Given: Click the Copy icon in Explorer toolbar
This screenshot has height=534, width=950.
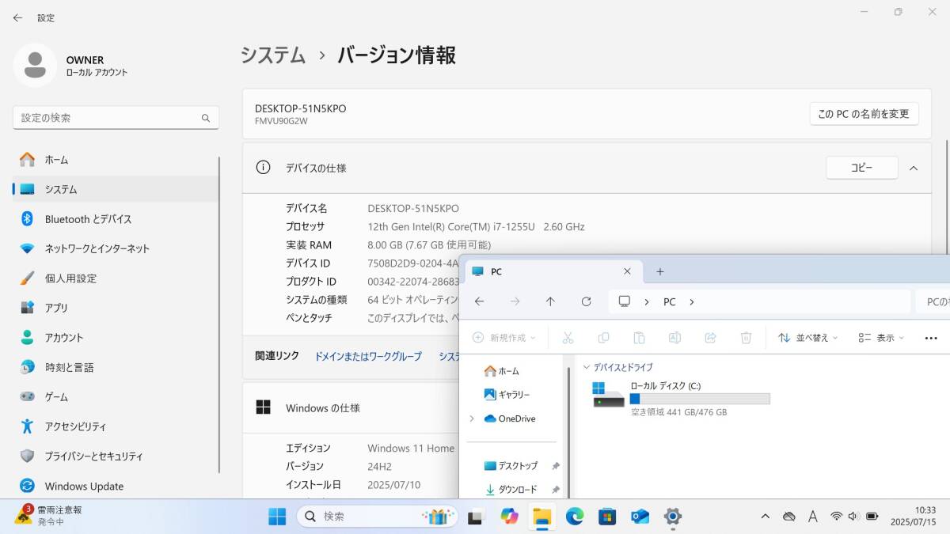Looking at the screenshot, I should [603, 338].
